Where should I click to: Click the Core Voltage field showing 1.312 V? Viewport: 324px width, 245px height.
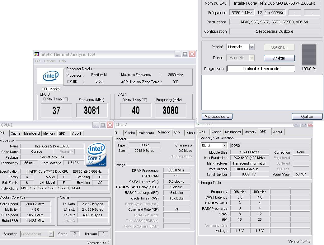tap(73, 163)
